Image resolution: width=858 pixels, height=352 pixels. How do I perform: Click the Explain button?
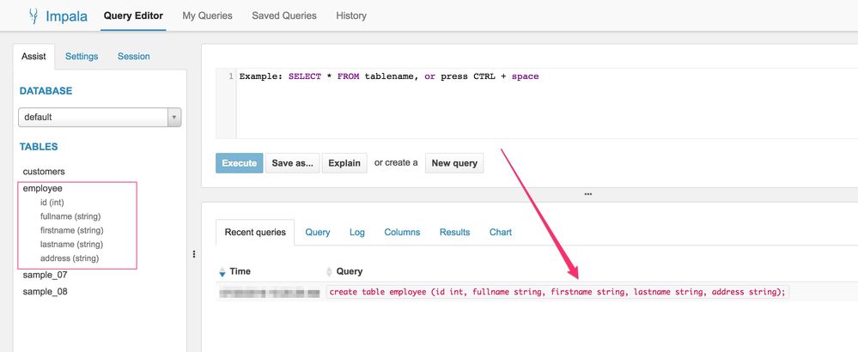[344, 163]
